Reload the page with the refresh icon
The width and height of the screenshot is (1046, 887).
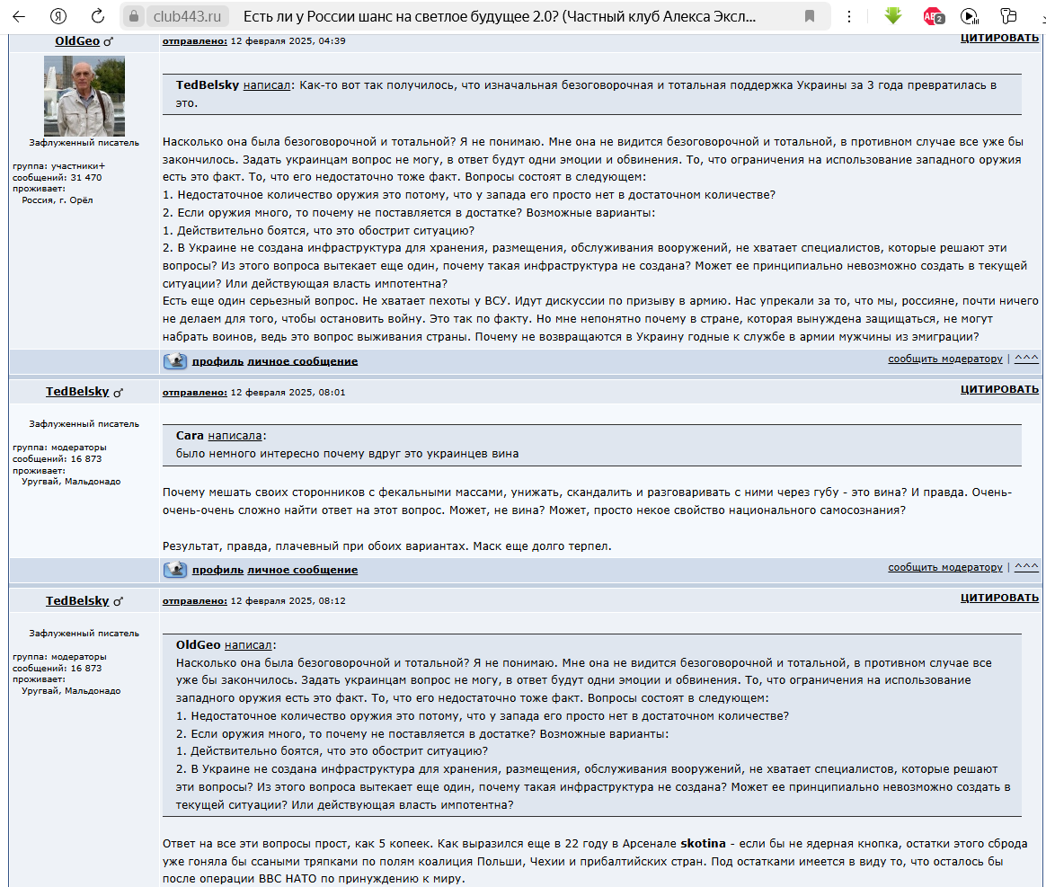coord(97,16)
